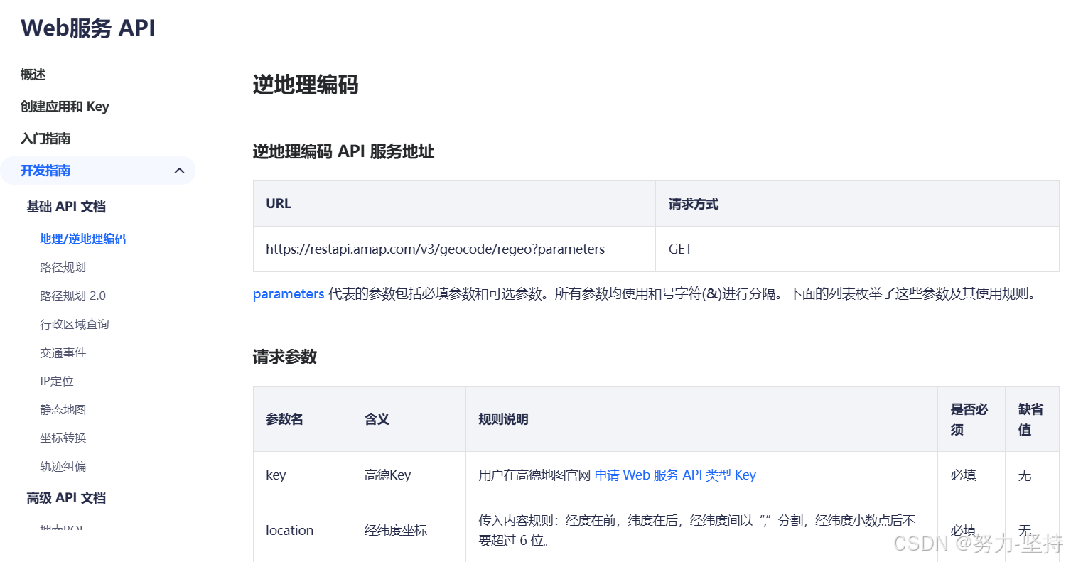Open the 概述 page in sidebar

pos(33,73)
